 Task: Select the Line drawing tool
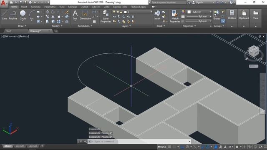click(x=5, y=15)
